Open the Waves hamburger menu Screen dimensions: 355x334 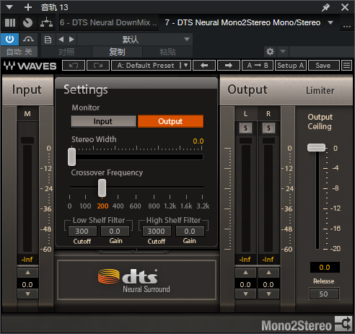pos(346,66)
